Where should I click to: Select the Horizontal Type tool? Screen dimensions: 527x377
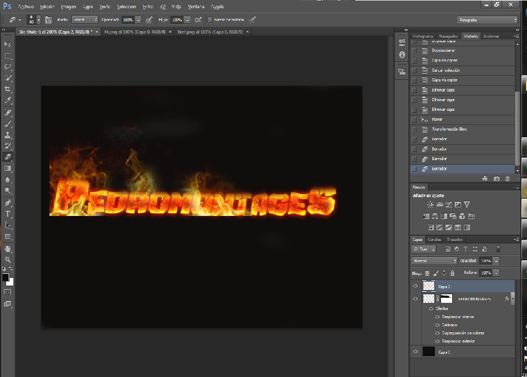point(8,214)
